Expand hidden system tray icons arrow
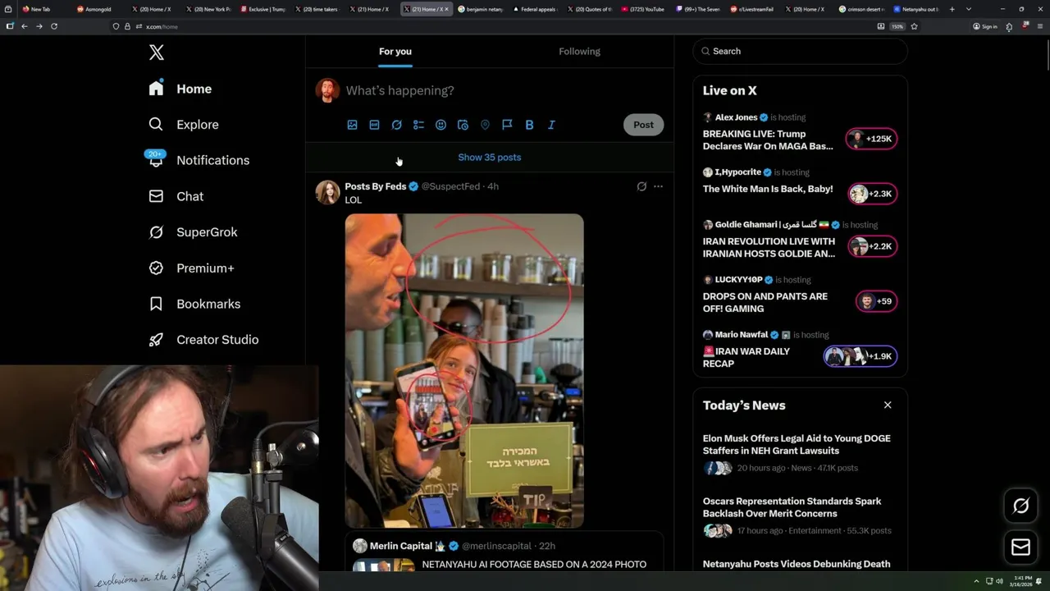This screenshot has height=591, width=1050. (x=976, y=581)
